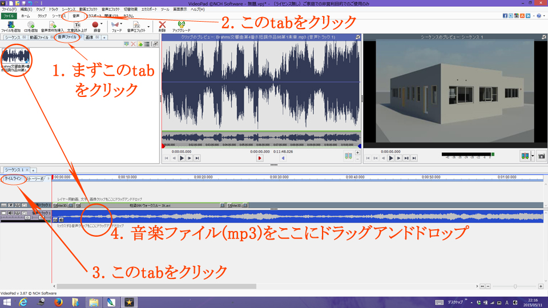Click the red X 削除 delete icon
The height and width of the screenshot is (308, 548).
pos(162,25)
